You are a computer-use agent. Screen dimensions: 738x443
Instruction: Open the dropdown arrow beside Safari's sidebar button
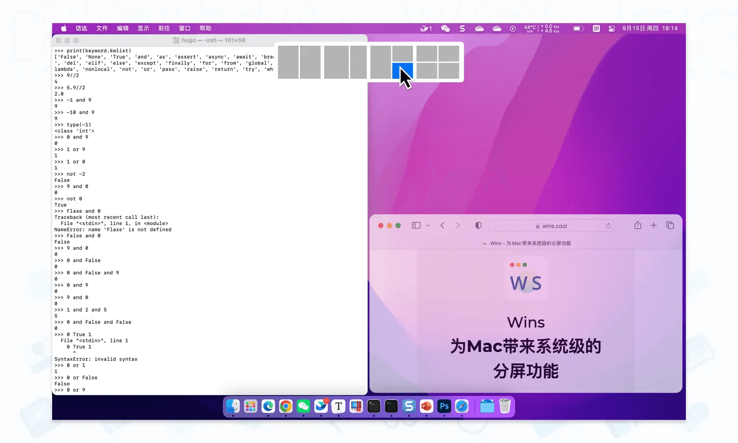pos(428,225)
